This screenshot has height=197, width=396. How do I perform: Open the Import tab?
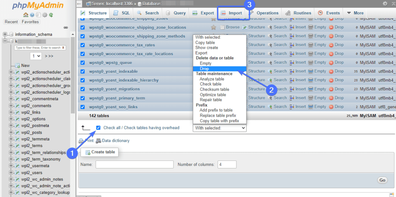click(x=231, y=13)
